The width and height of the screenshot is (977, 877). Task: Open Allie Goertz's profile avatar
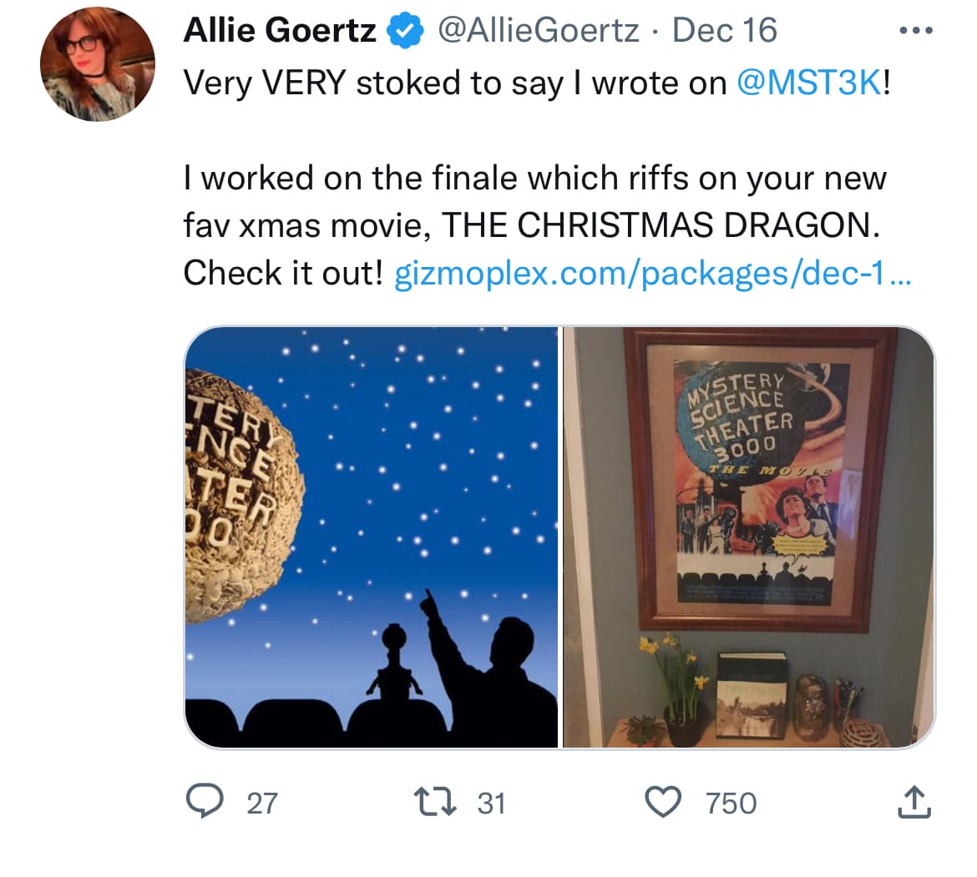coord(98,64)
